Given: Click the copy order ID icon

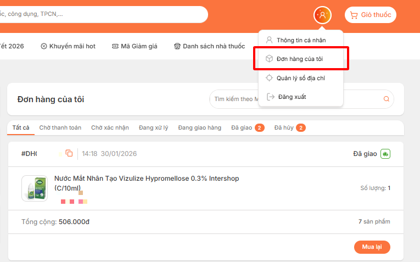Looking at the screenshot, I should click(69, 153).
